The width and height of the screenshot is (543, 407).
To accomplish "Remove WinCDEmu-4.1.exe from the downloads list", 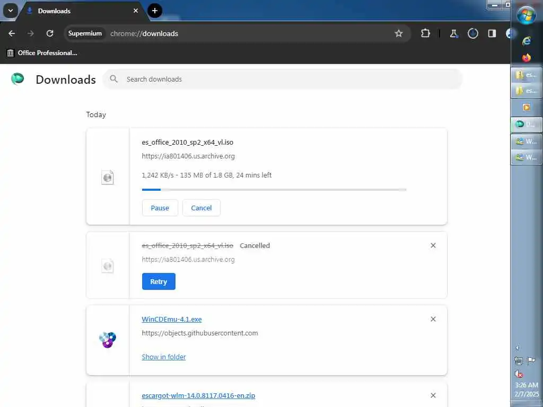I will click(x=433, y=319).
